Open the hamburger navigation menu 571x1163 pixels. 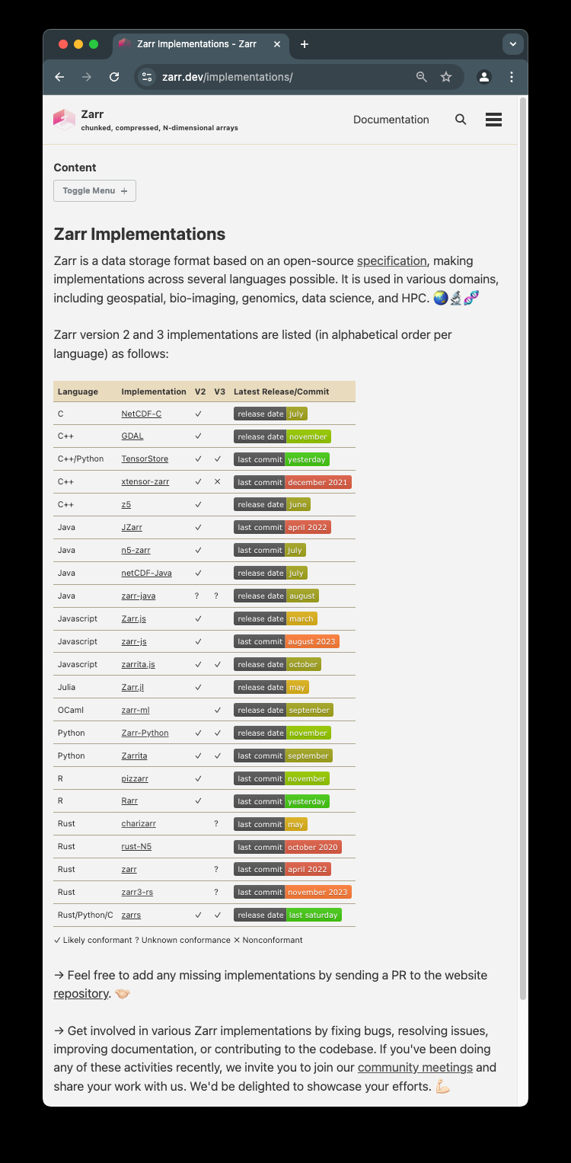[x=493, y=120]
